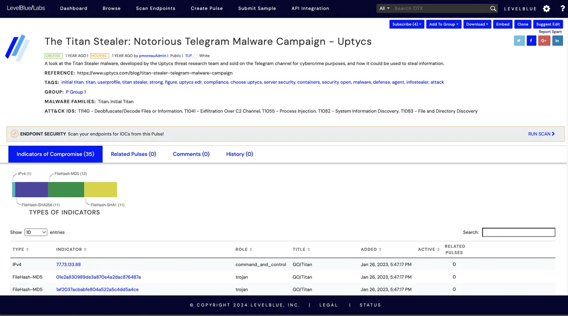Click the infostealer tag

point(417,82)
